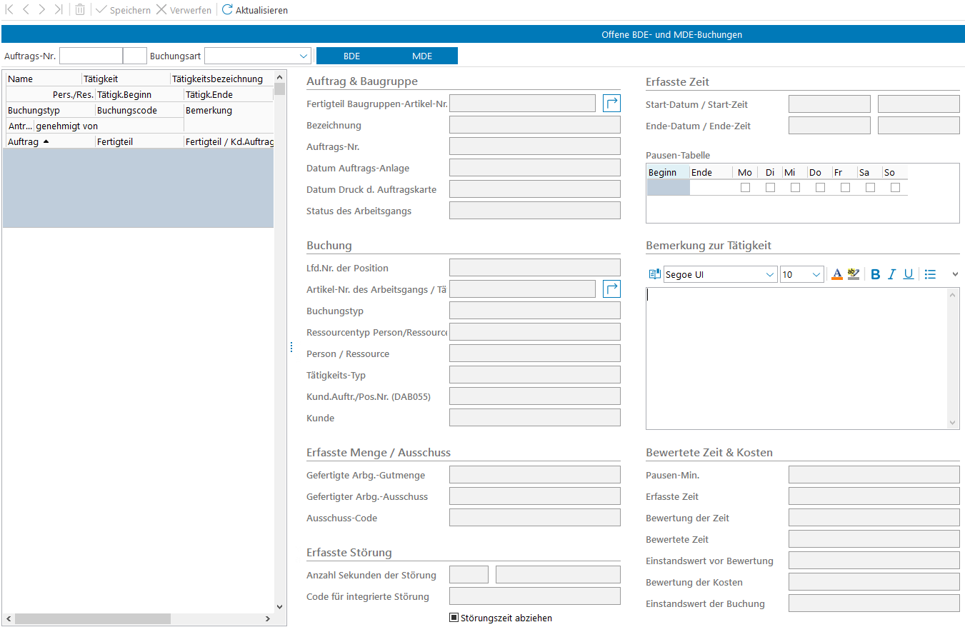965x627 pixels.
Task: Pick the font color swatch
Action: [836, 274]
